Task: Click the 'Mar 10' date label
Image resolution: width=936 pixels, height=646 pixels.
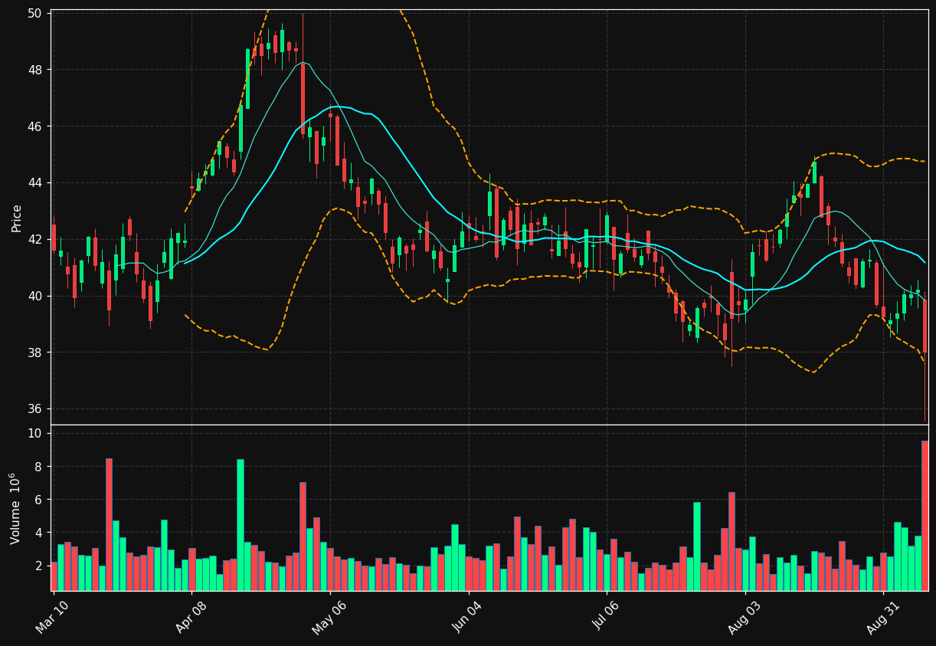Action: pos(53,617)
